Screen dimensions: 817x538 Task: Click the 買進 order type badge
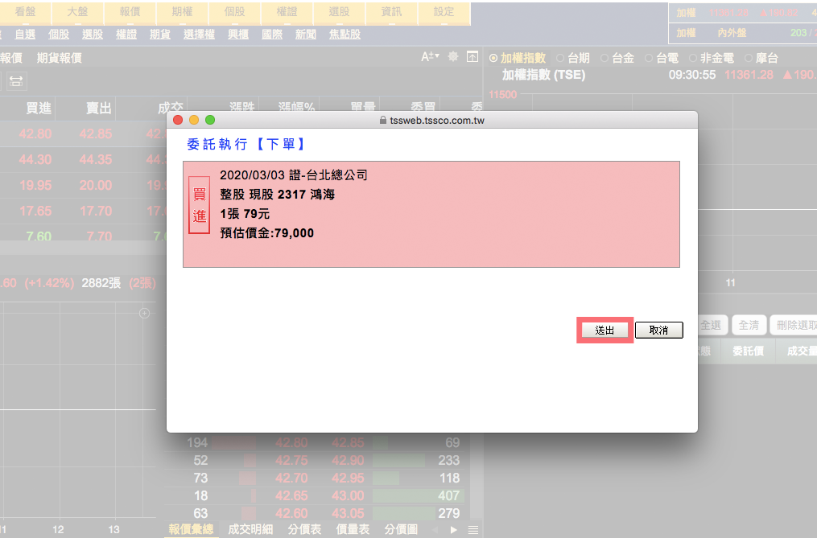[x=199, y=205]
